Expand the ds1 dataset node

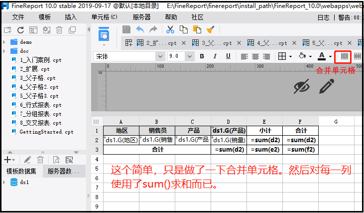point(4,182)
